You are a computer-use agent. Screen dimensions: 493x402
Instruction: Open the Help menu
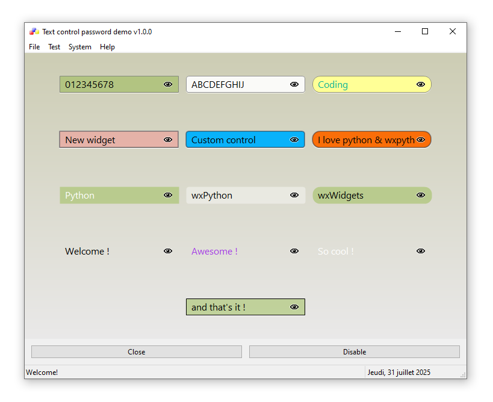(x=107, y=47)
